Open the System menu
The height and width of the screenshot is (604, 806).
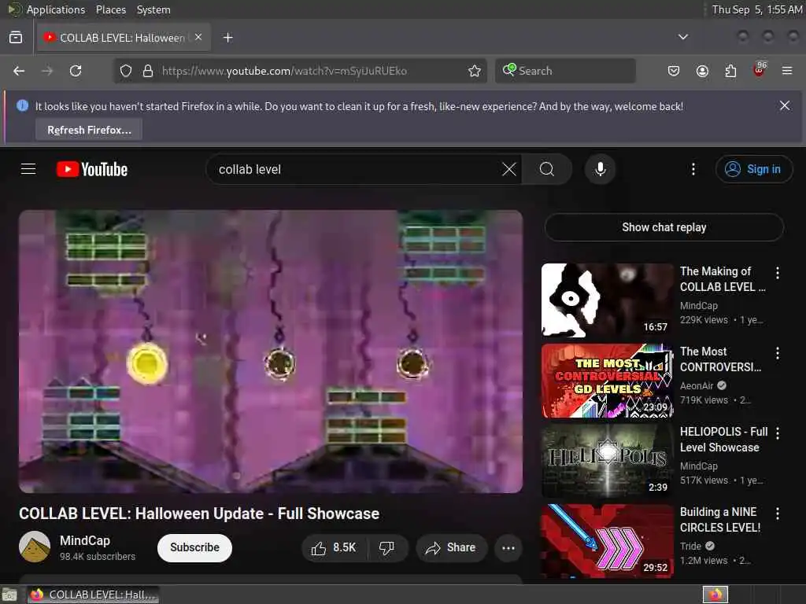(x=153, y=9)
